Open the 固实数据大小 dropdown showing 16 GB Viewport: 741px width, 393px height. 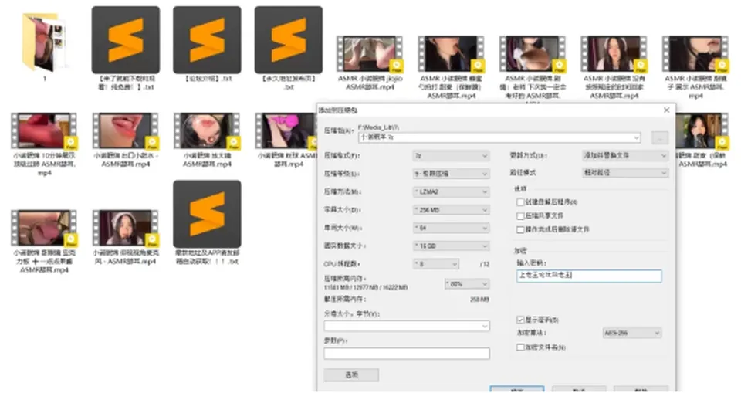(x=452, y=246)
